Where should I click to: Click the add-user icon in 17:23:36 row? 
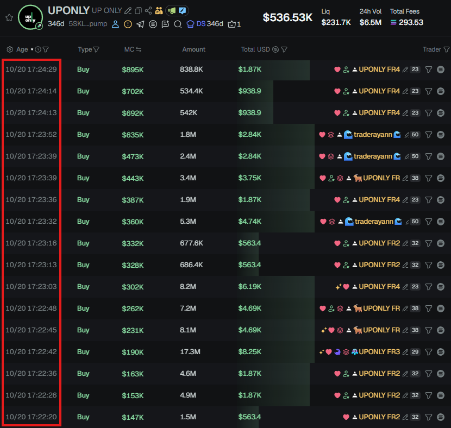click(x=346, y=200)
